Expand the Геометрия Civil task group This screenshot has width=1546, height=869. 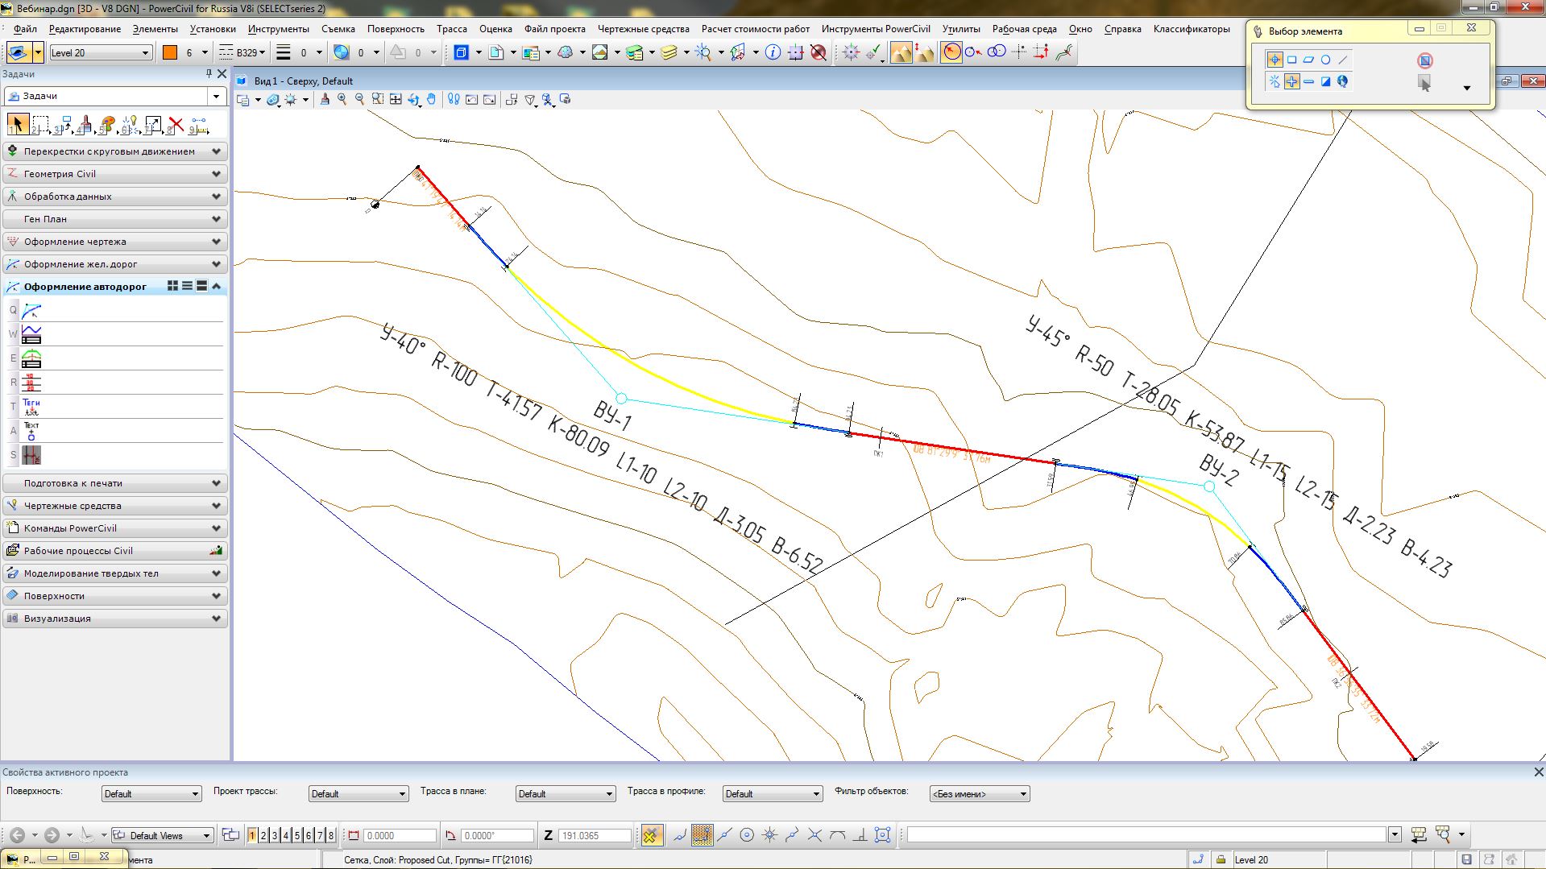click(x=114, y=174)
